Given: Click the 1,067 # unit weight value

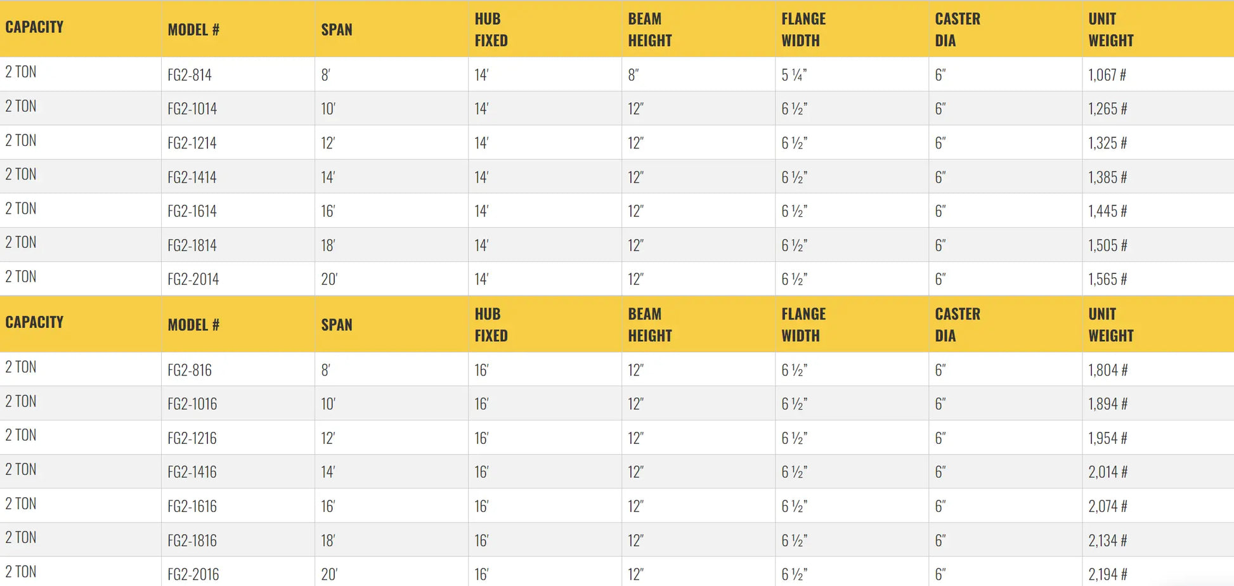Looking at the screenshot, I should coord(1107,75).
